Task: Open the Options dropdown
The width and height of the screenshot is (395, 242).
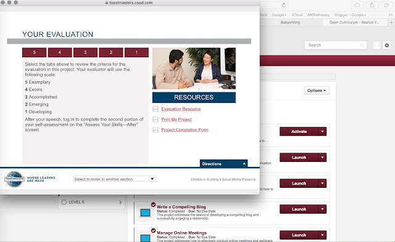Action: 317,91
